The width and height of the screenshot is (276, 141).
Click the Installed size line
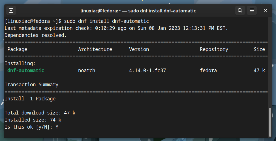[x=33, y=120]
